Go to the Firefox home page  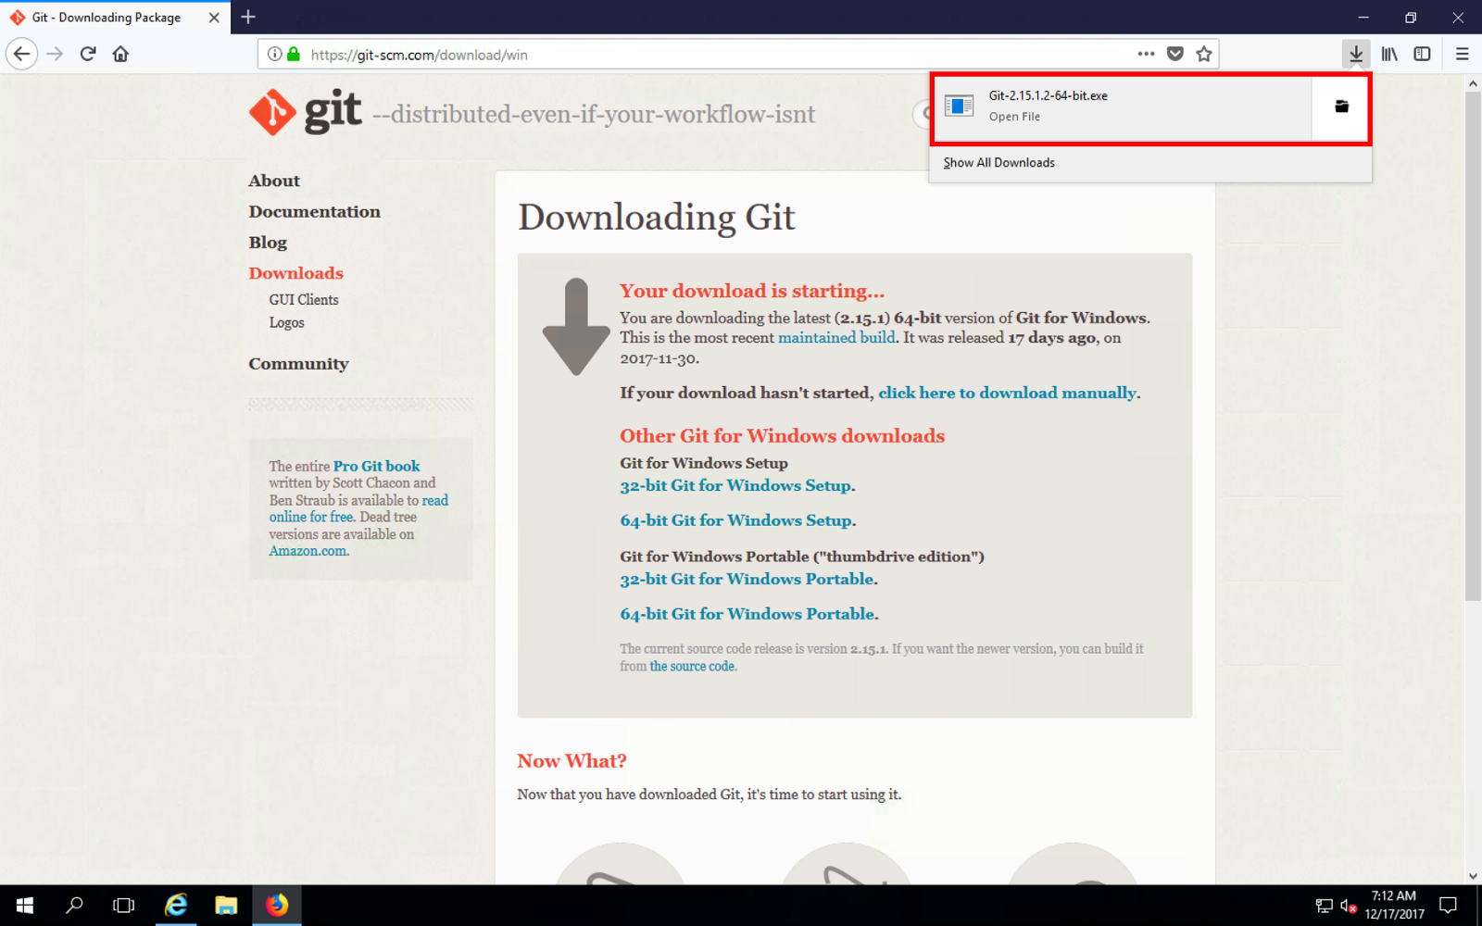coord(120,54)
